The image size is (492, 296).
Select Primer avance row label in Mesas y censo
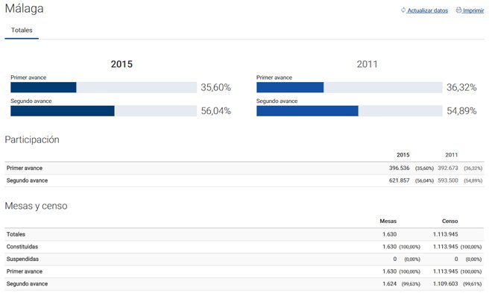pos(25,271)
